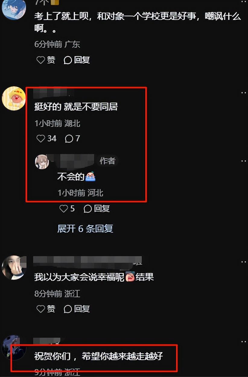Screen dimensions: 248x377
Task: Select the 祝贺你们，希望你越来越走越好 comment text
Action: (99, 356)
